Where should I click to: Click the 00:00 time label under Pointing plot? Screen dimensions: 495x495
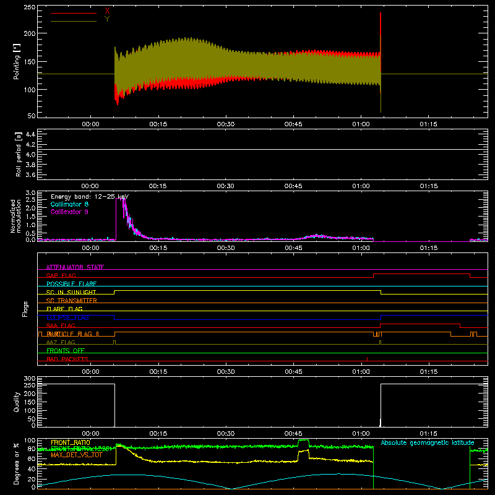[x=90, y=124]
